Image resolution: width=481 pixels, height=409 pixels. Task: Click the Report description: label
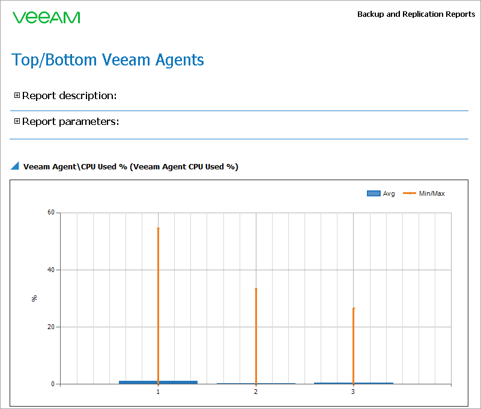click(69, 95)
